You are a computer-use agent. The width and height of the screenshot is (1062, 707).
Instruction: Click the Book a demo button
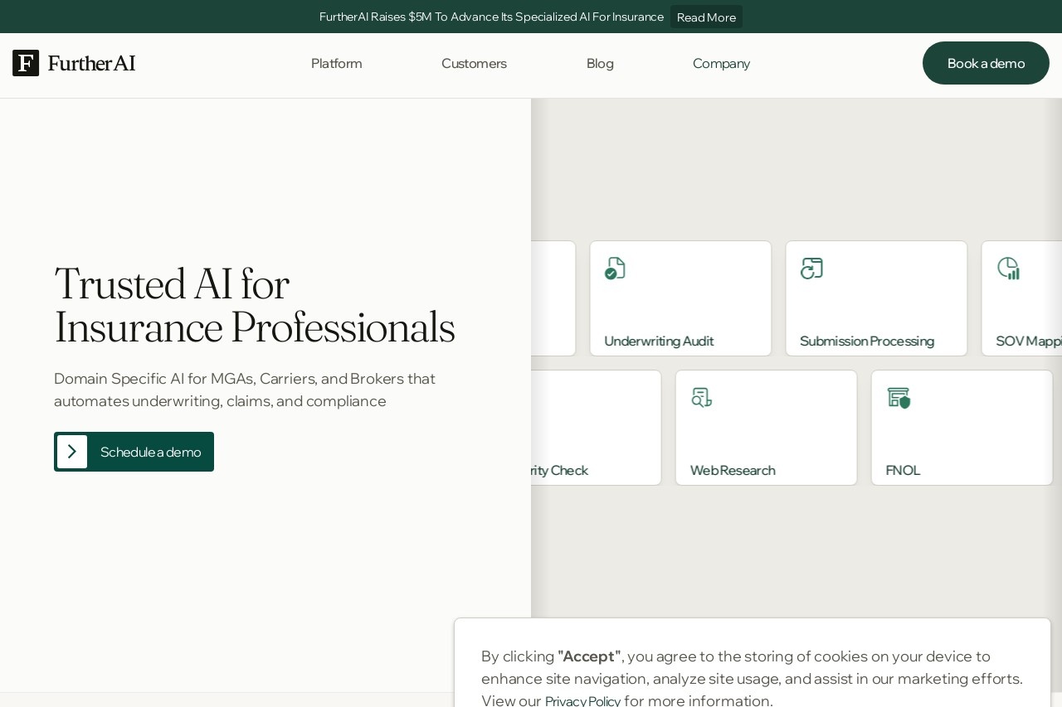pos(986,63)
